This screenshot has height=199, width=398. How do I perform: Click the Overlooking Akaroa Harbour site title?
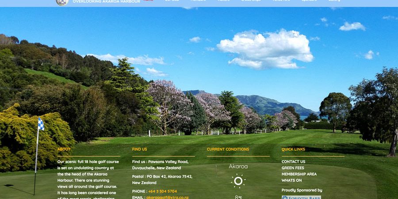click(106, 1)
